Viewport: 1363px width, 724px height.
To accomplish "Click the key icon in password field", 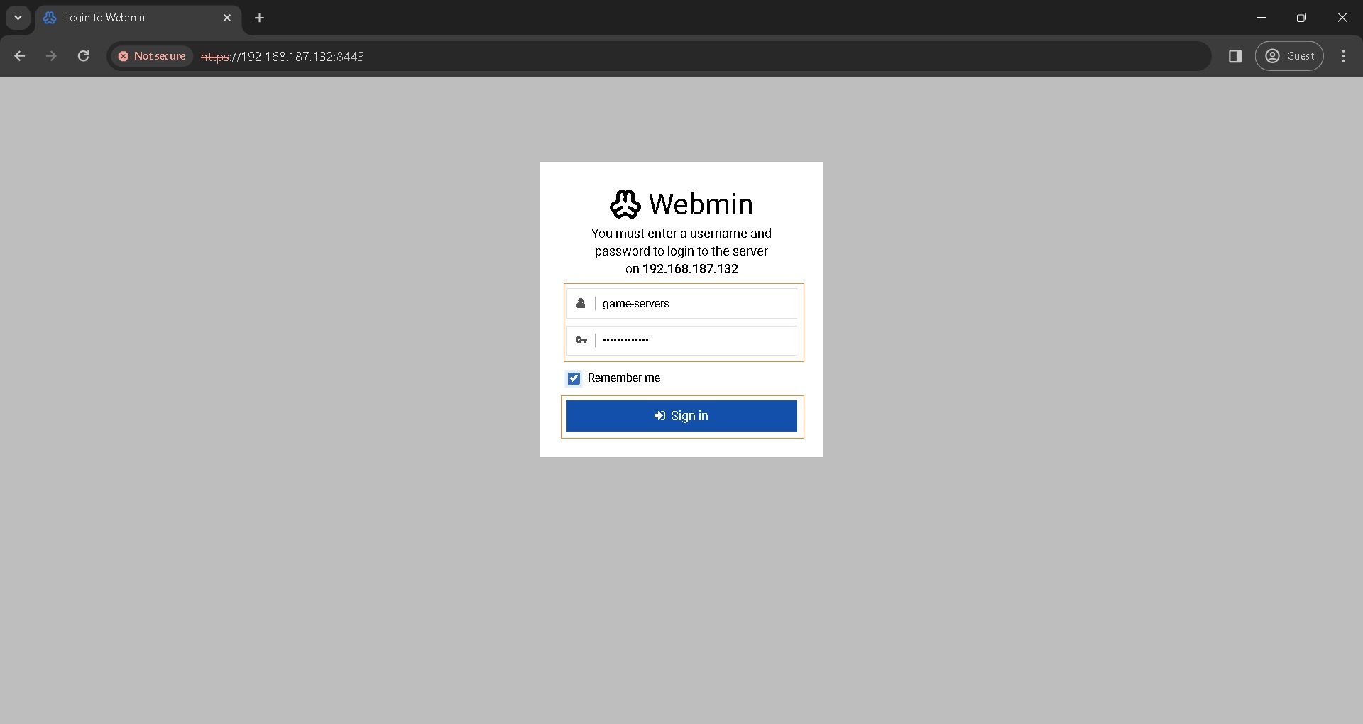I will (x=581, y=340).
